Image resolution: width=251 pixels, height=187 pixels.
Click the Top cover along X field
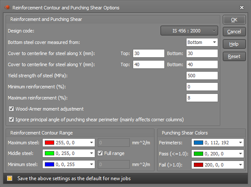(149, 53)
